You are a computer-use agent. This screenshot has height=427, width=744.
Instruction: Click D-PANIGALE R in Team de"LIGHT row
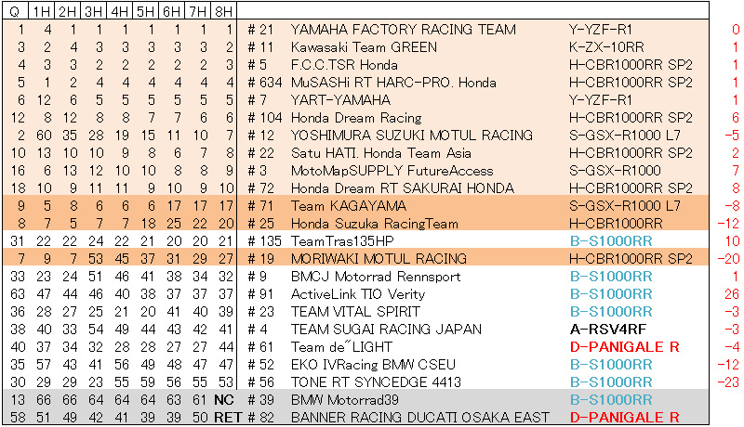[624, 347]
